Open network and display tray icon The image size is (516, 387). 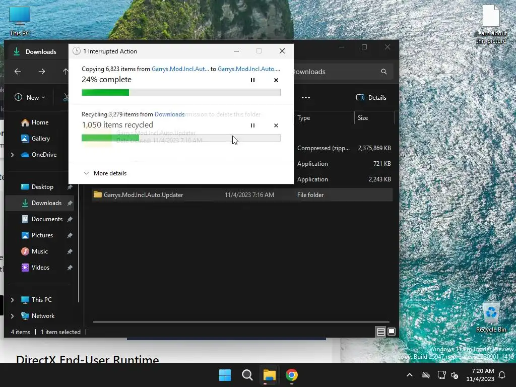point(441,375)
